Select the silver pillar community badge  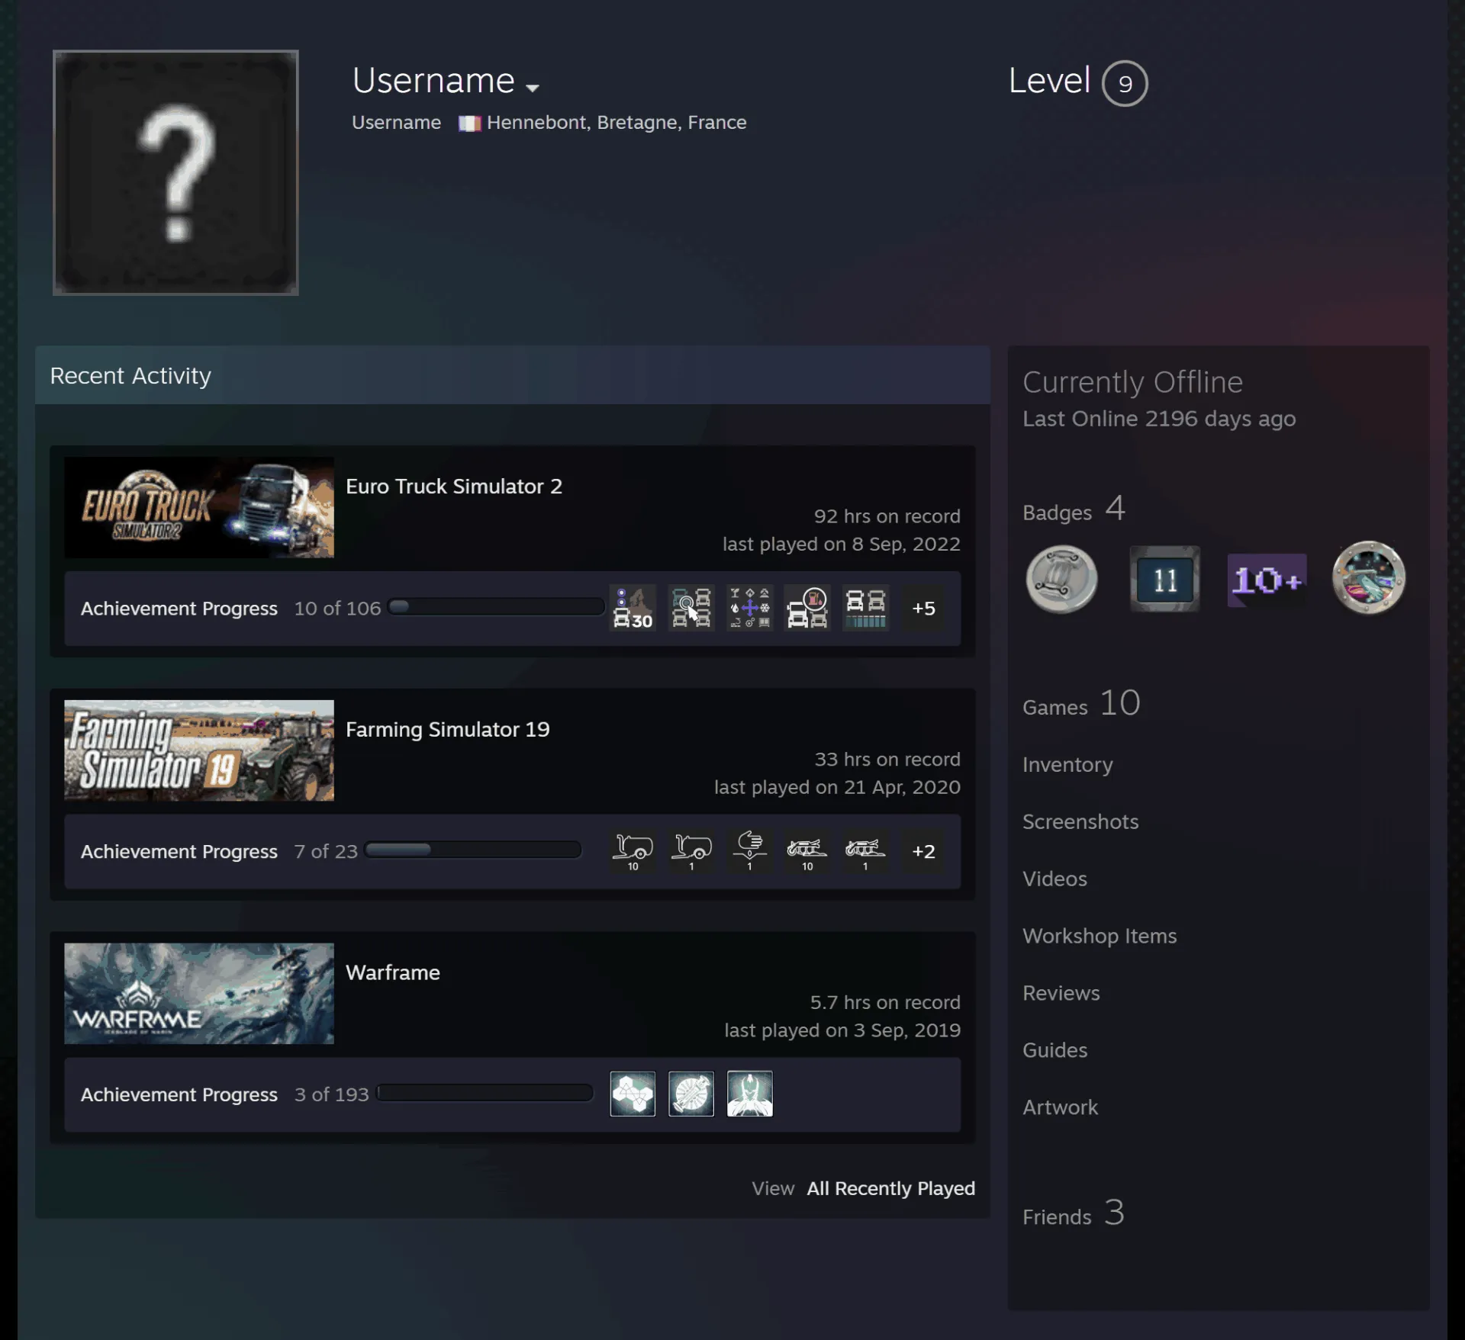(1061, 579)
